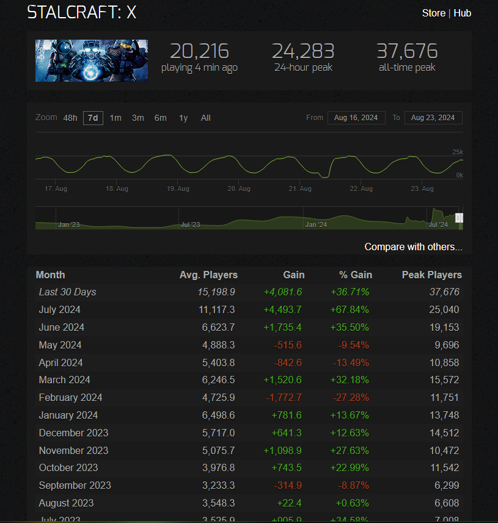Click the 15,198.9 average players value
498x523 pixels.
click(216, 292)
